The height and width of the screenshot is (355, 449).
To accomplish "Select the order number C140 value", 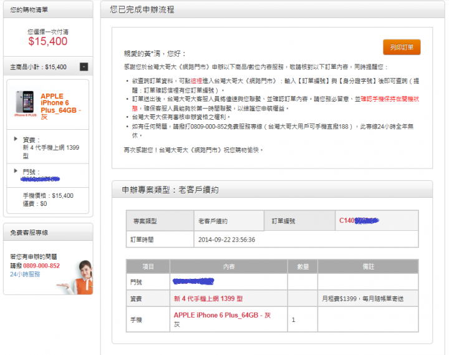I will (x=359, y=220).
